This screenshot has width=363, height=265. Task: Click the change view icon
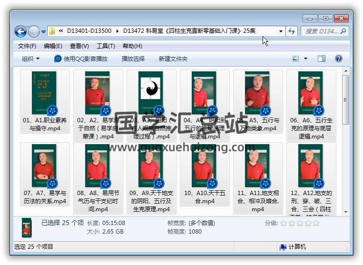click(x=295, y=59)
